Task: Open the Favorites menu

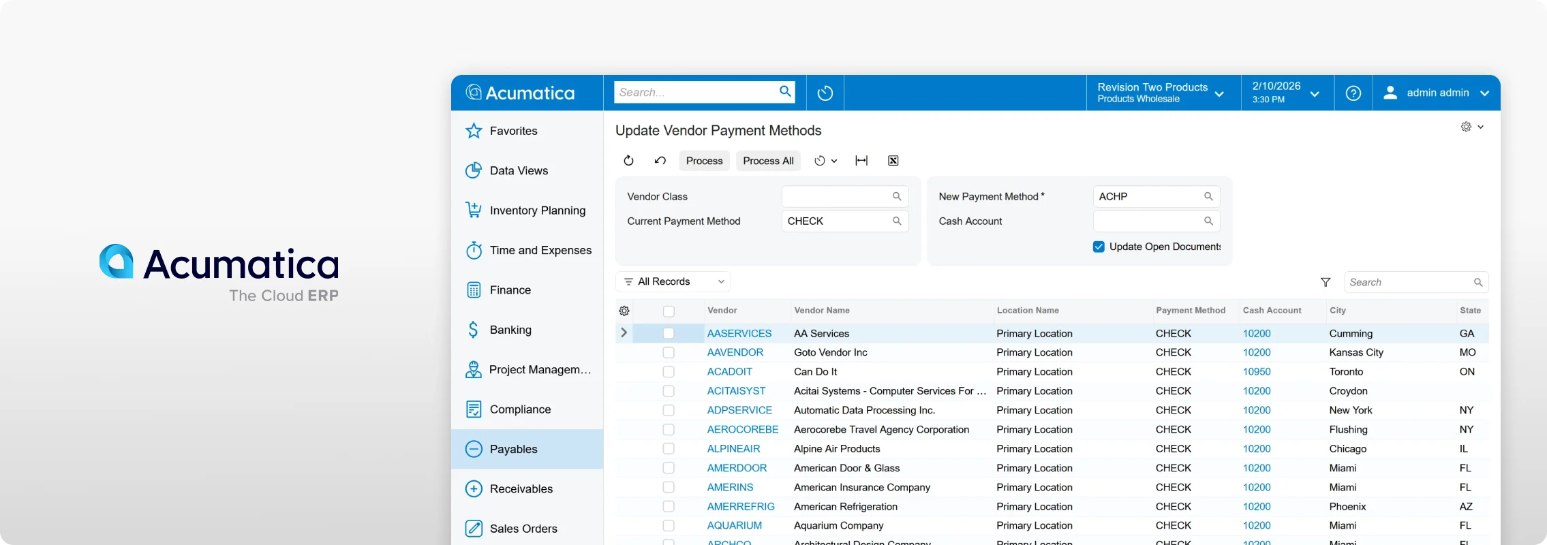Action: tap(527, 131)
